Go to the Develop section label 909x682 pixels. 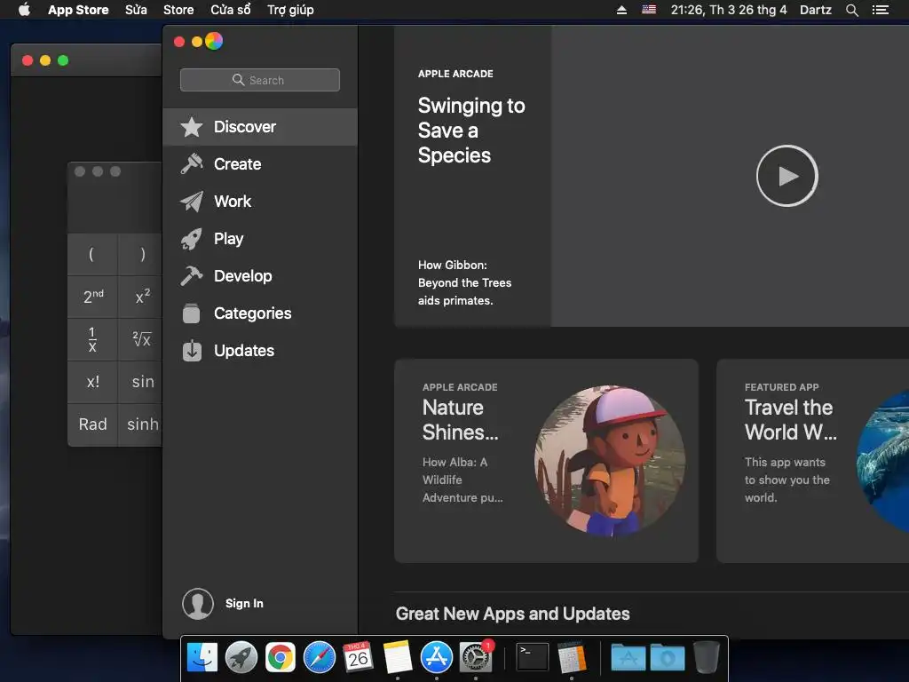243,276
